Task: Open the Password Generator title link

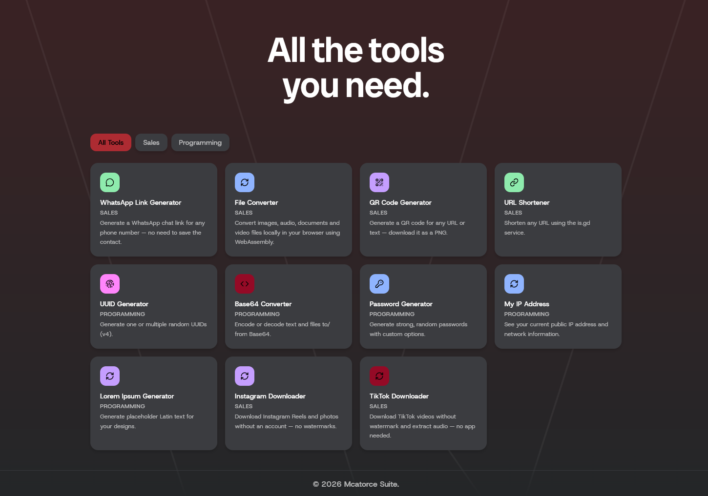Action: click(x=401, y=304)
